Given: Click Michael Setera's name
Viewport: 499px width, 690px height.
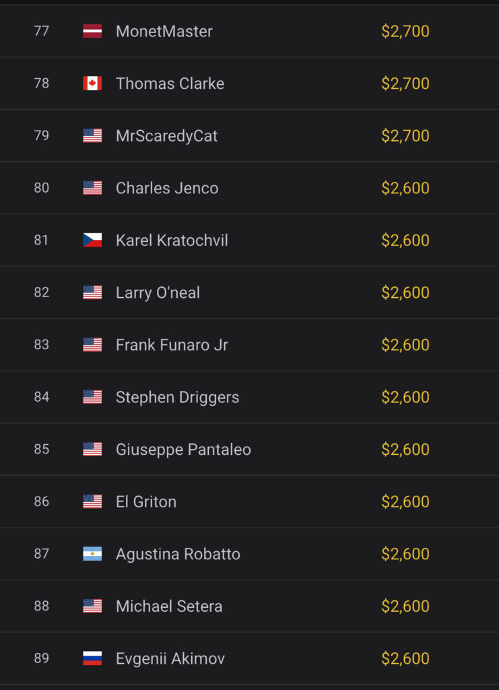Looking at the screenshot, I should [169, 606].
